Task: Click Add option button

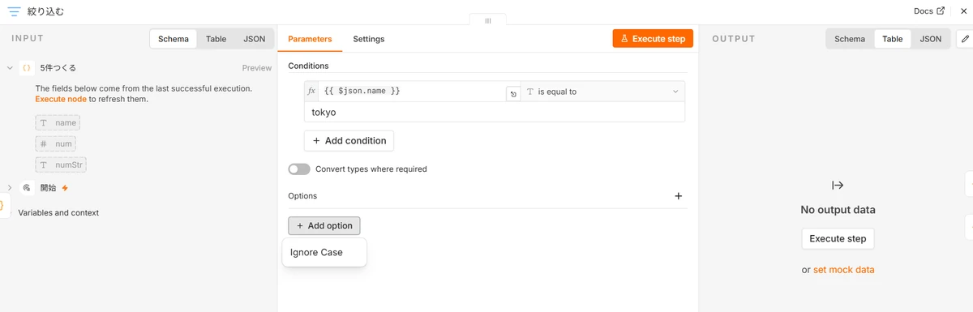Action: tap(324, 226)
